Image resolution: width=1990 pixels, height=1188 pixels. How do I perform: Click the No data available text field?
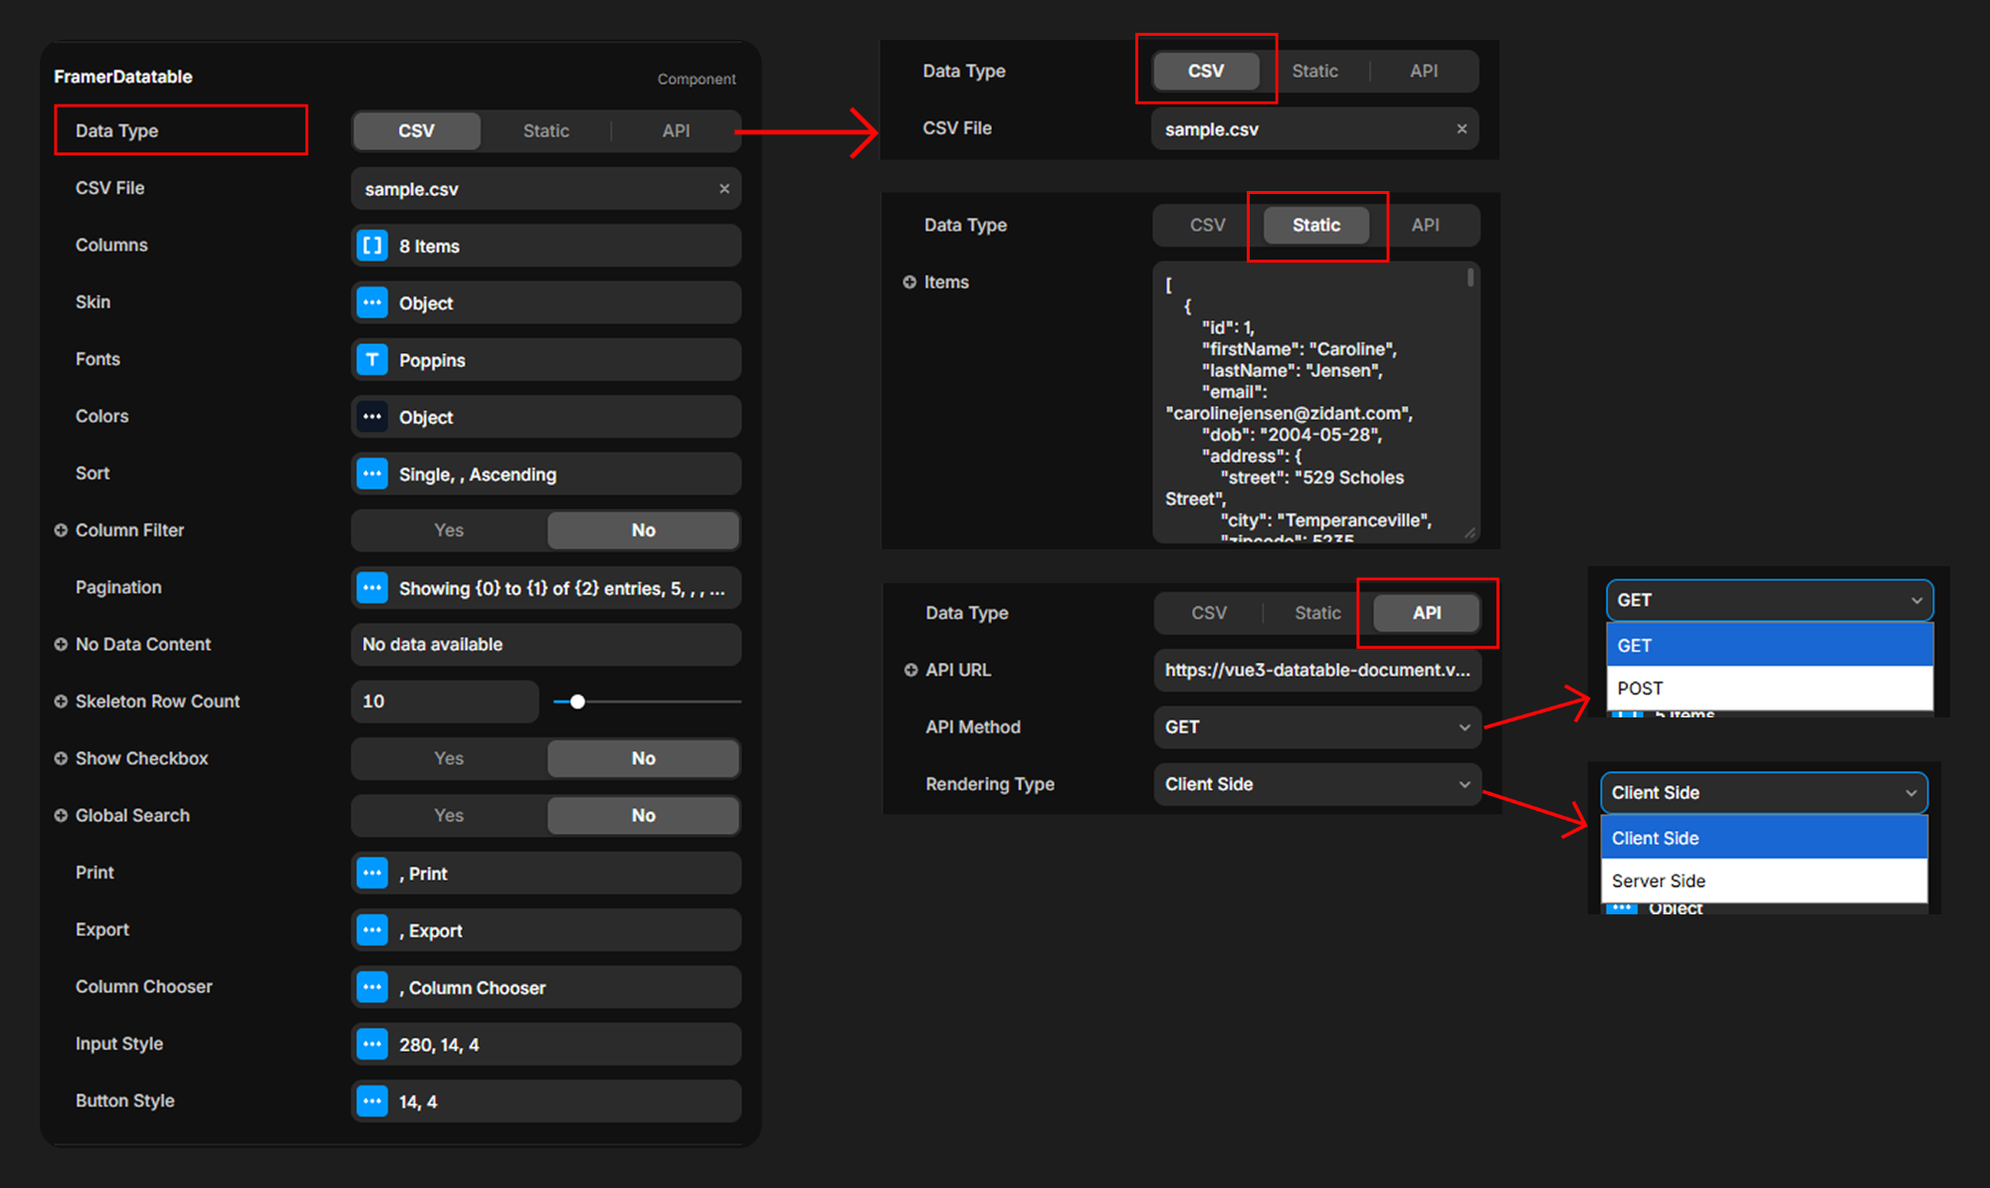545,645
